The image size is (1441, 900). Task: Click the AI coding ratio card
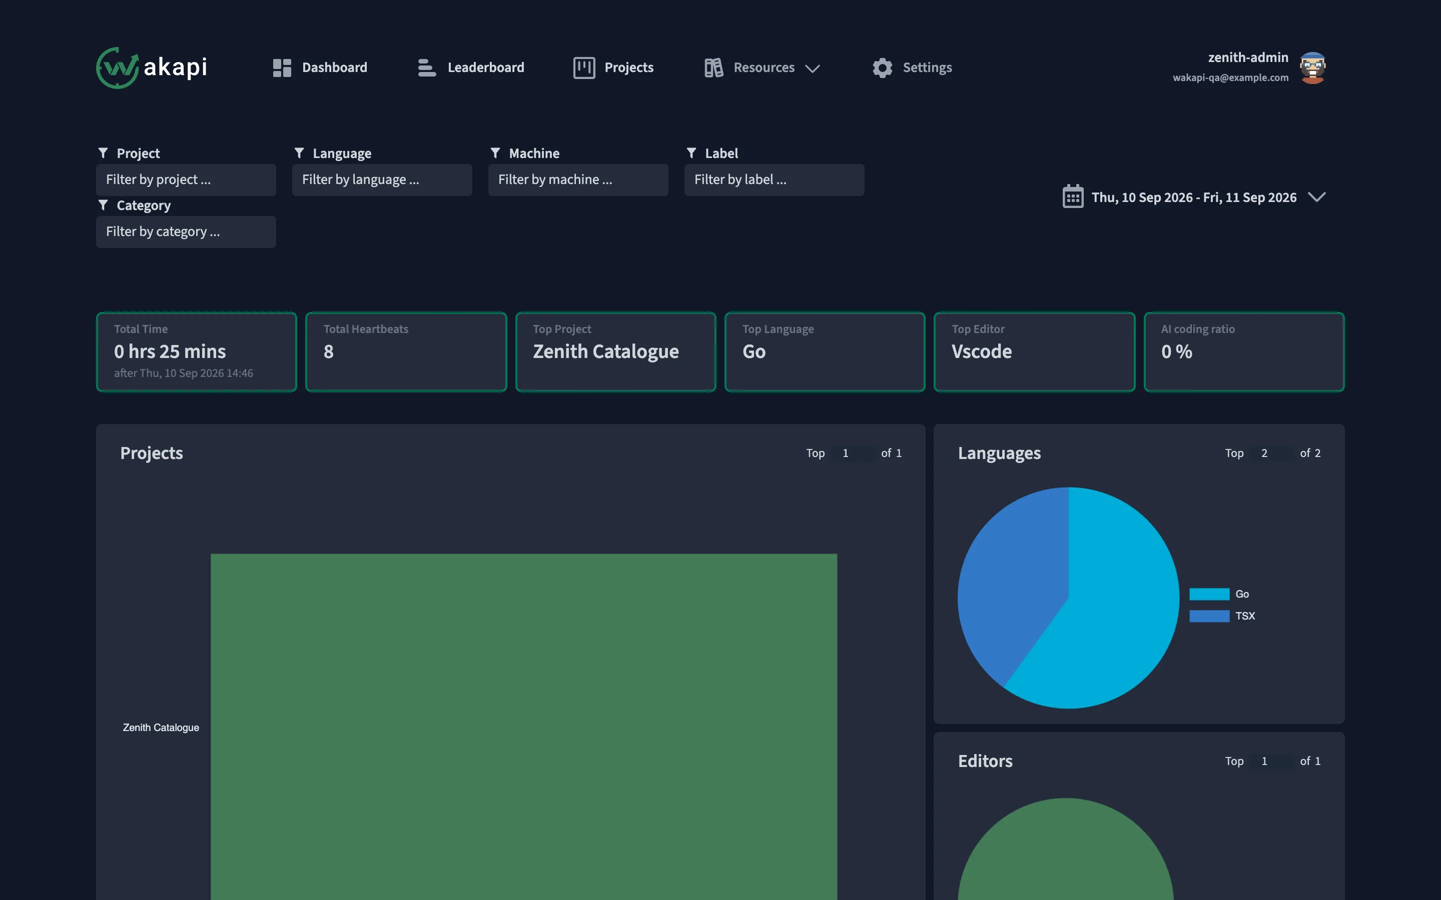click(1244, 352)
